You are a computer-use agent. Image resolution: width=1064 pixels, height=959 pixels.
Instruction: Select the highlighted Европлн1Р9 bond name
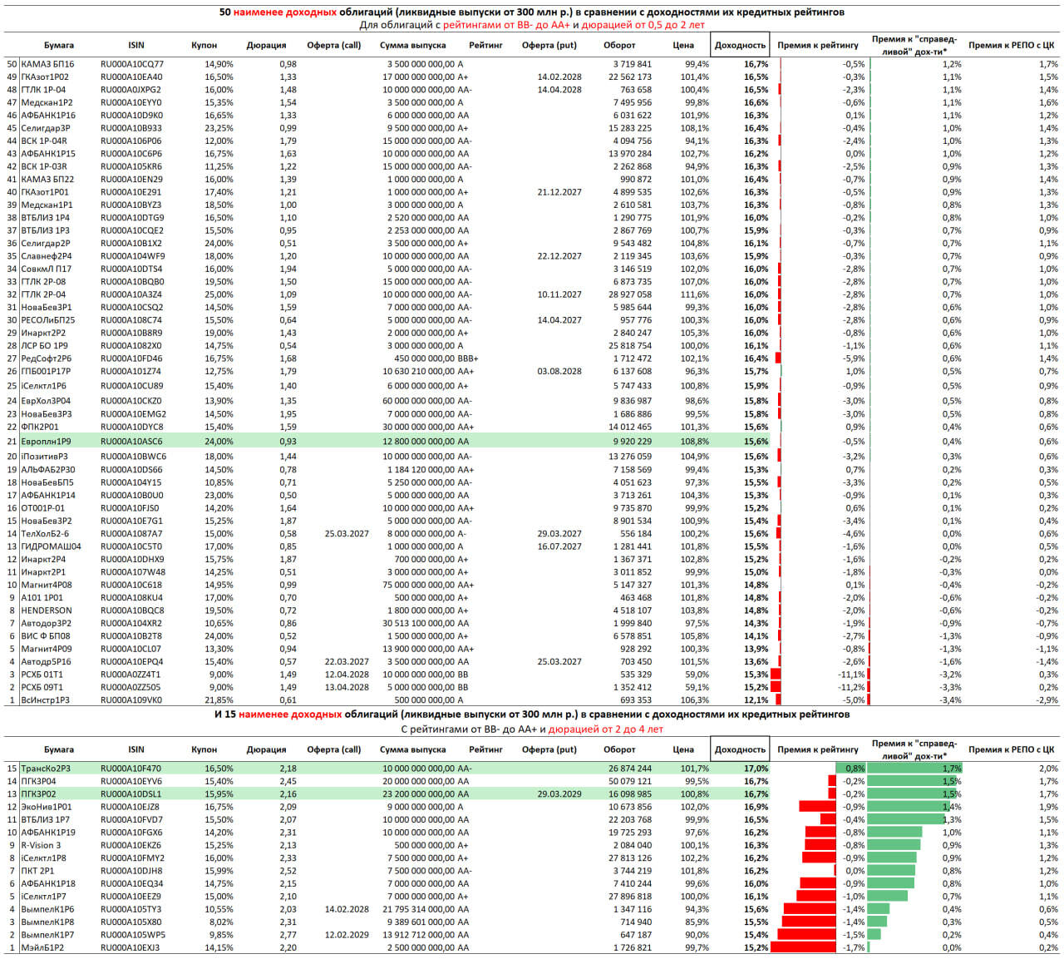click(x=47, y=442)
